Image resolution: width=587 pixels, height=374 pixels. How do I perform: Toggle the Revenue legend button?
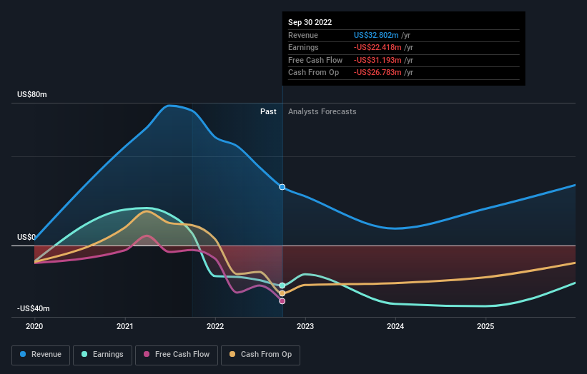point(41,355)
